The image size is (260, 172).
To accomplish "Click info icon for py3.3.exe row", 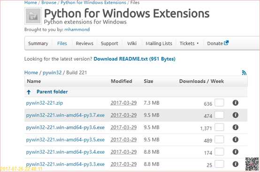I will point(236,164).
